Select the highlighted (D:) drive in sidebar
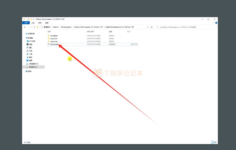The image size is (236, 150). click(x=34, y=67)
